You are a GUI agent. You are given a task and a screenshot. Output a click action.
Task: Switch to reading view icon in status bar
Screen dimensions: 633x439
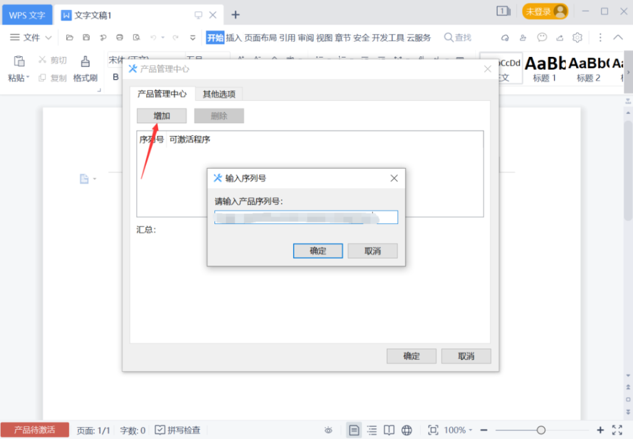[x=389, y=430]
